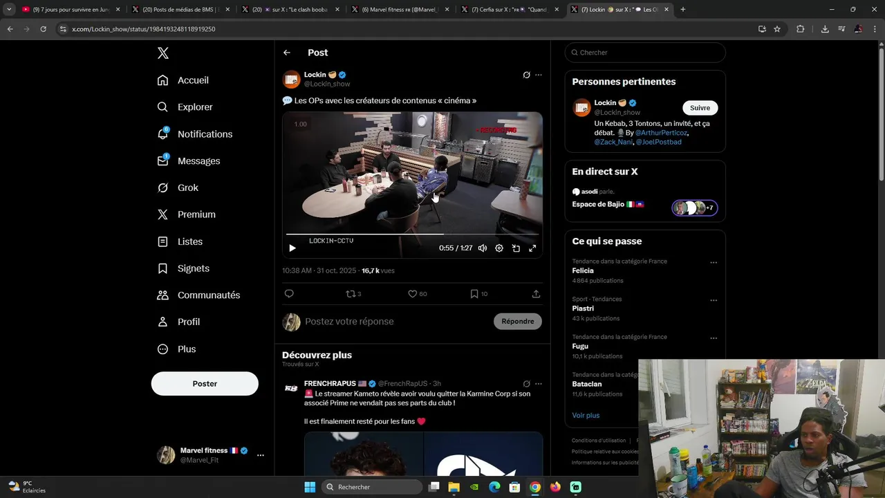
Task: Expand the Plus menu in the sidebar
Action: (177, 349)
